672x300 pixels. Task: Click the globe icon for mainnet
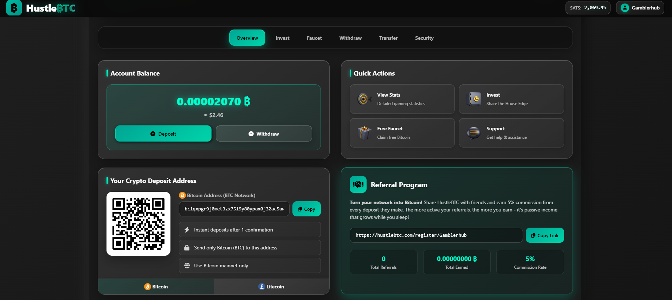point(187,266)
